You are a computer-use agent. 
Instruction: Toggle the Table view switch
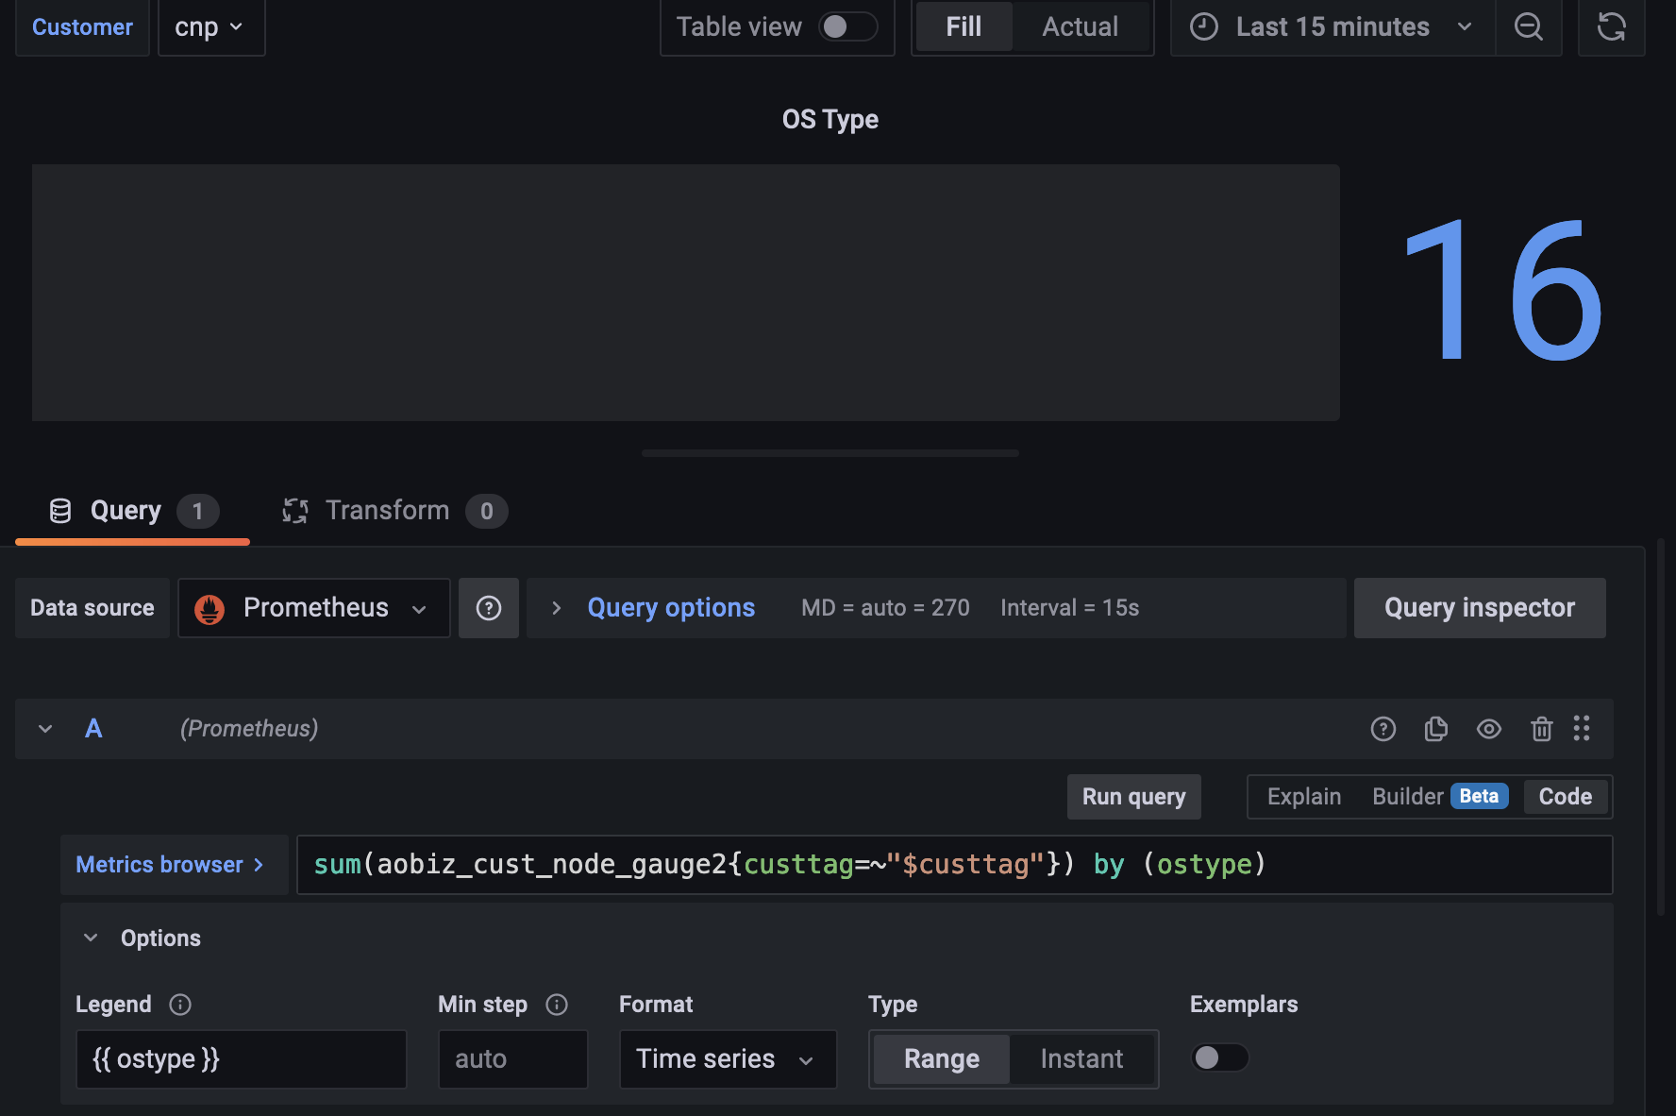(847, 26)
